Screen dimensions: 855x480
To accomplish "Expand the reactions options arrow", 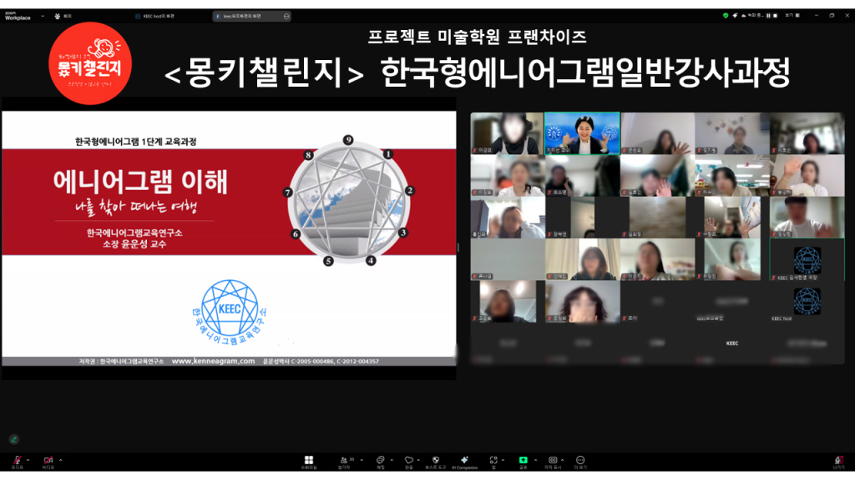I will [418, 460].
